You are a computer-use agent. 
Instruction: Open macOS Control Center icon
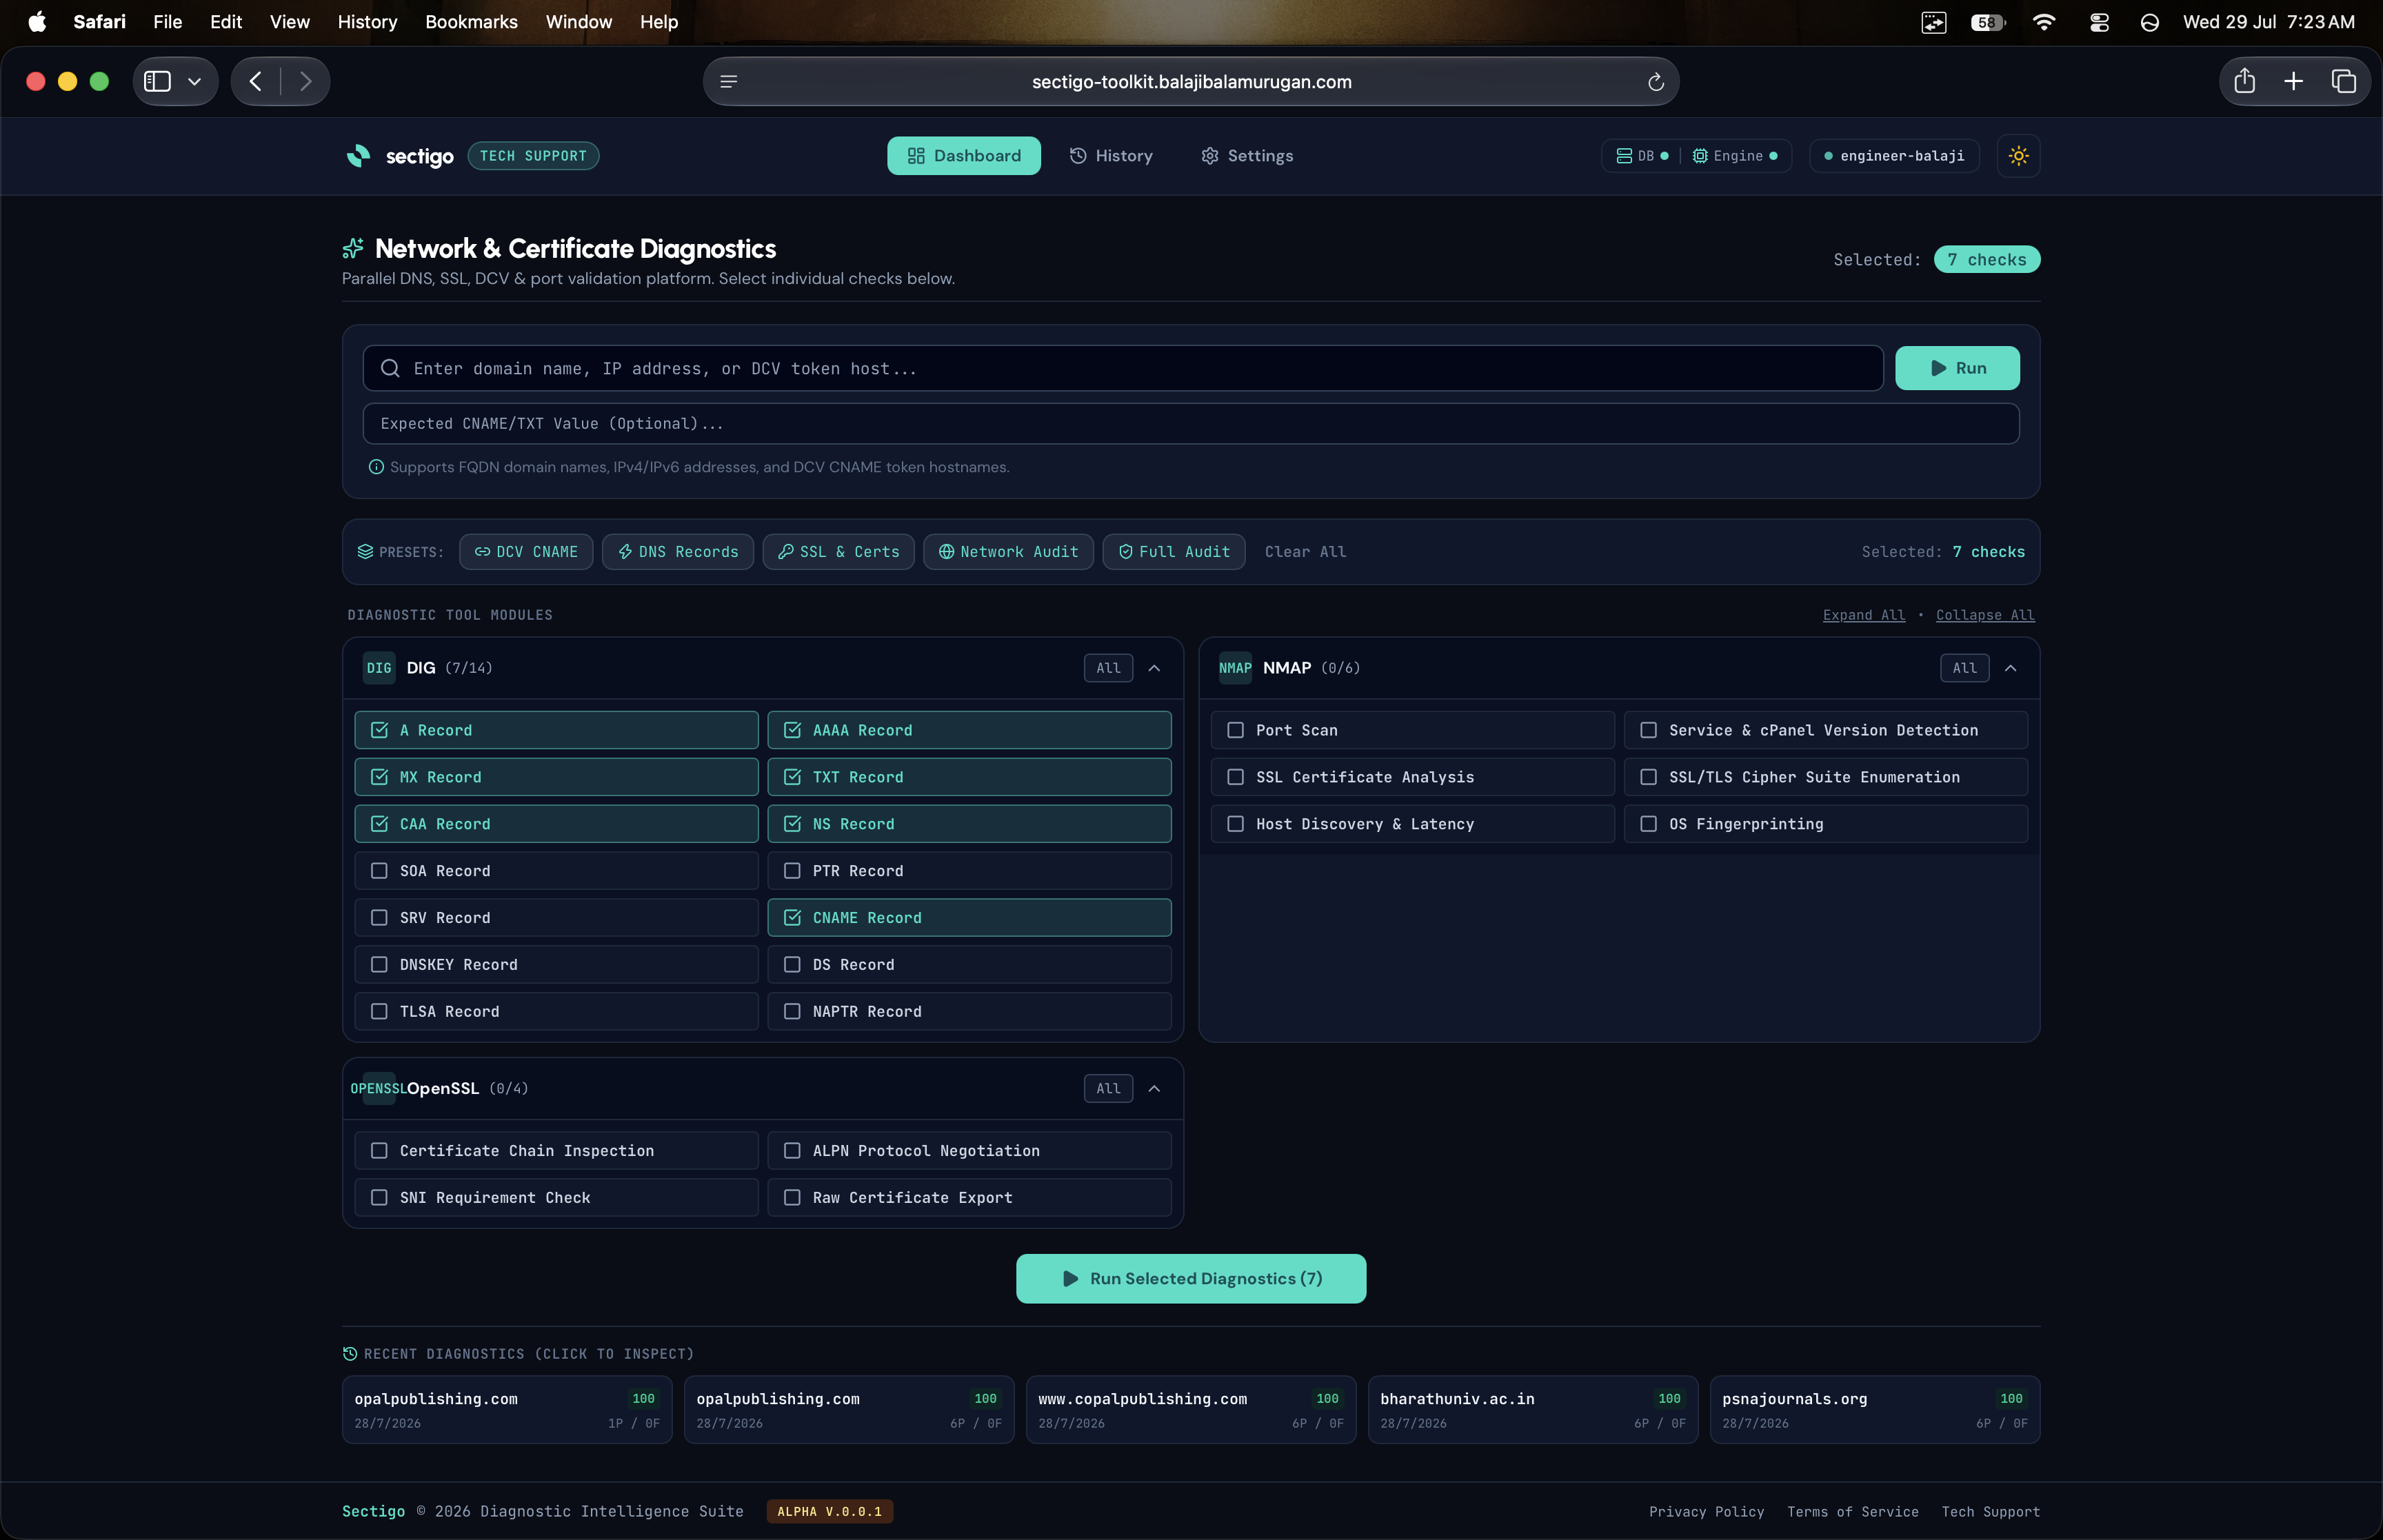click(2099, 22)
